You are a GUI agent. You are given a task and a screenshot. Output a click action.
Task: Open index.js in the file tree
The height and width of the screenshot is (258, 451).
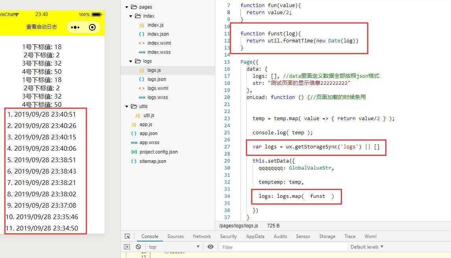(155, 25)
